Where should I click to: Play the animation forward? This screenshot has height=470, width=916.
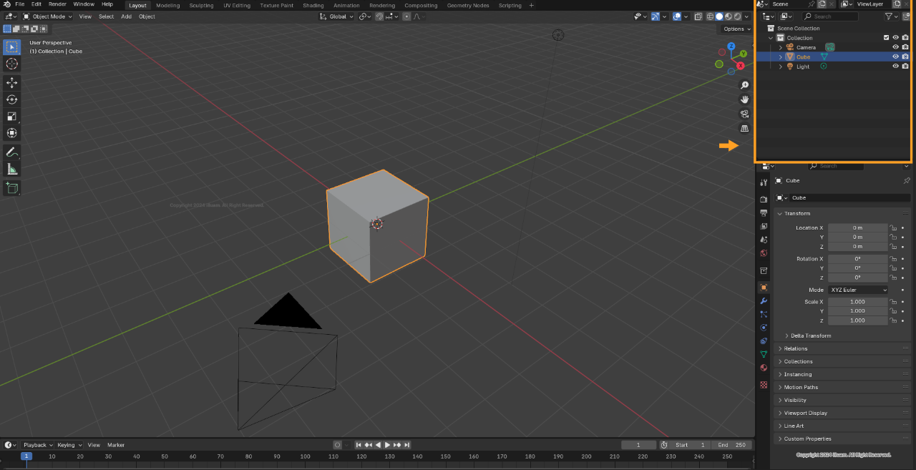387,445
